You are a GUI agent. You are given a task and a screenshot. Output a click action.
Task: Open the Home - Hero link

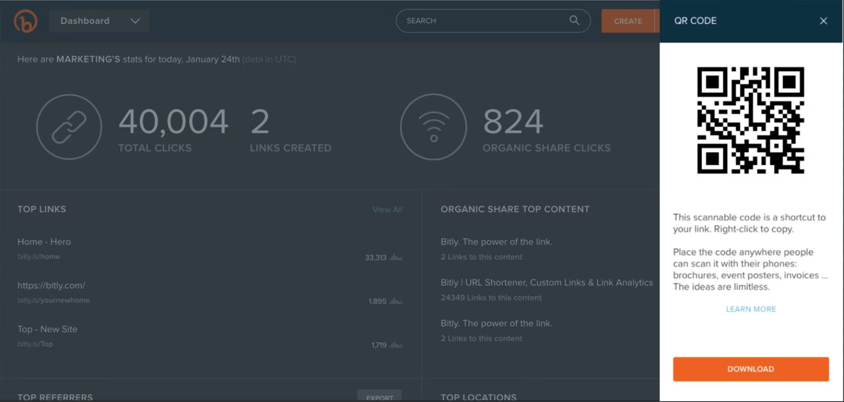tap(44, 242)
